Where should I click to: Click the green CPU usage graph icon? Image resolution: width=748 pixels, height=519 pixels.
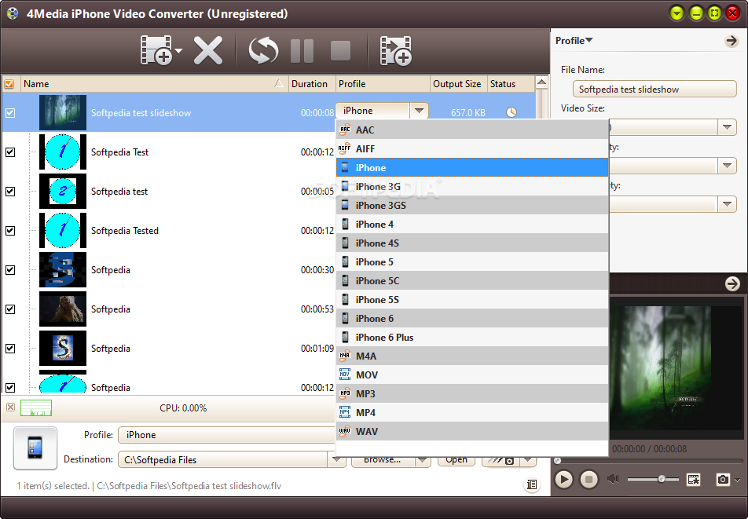[36, 408]
